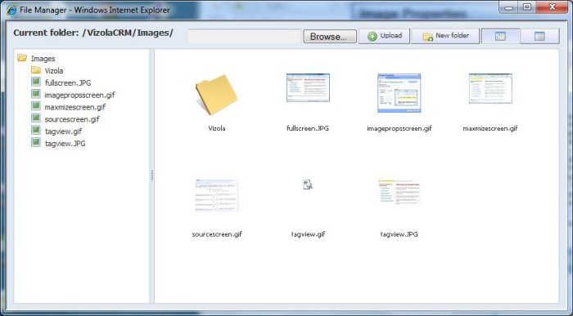The image size is (573, 316).
Task: Click tagview.JPG caption in thumbnail pane
Action: click(x=399, y=234)
